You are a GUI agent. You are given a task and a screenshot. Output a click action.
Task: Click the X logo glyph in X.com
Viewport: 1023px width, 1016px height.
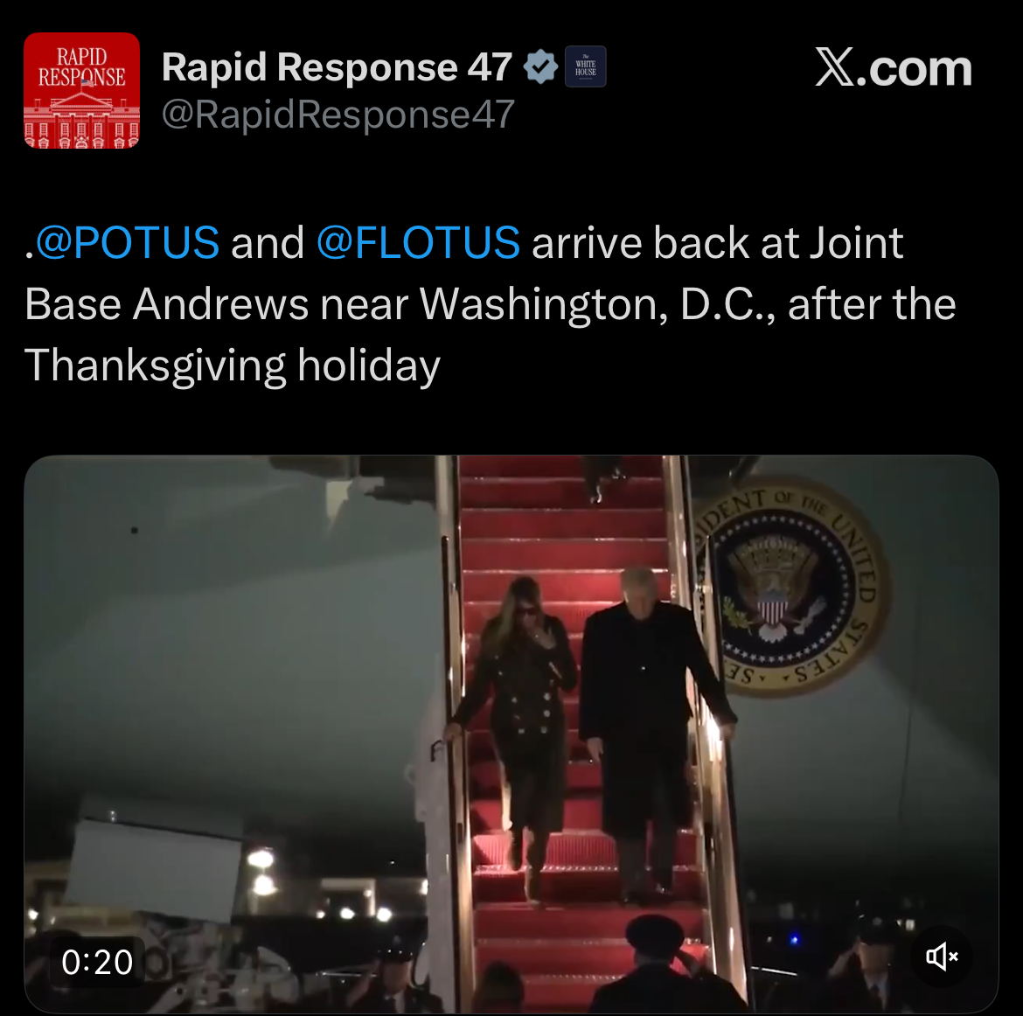tap(834, 67)
